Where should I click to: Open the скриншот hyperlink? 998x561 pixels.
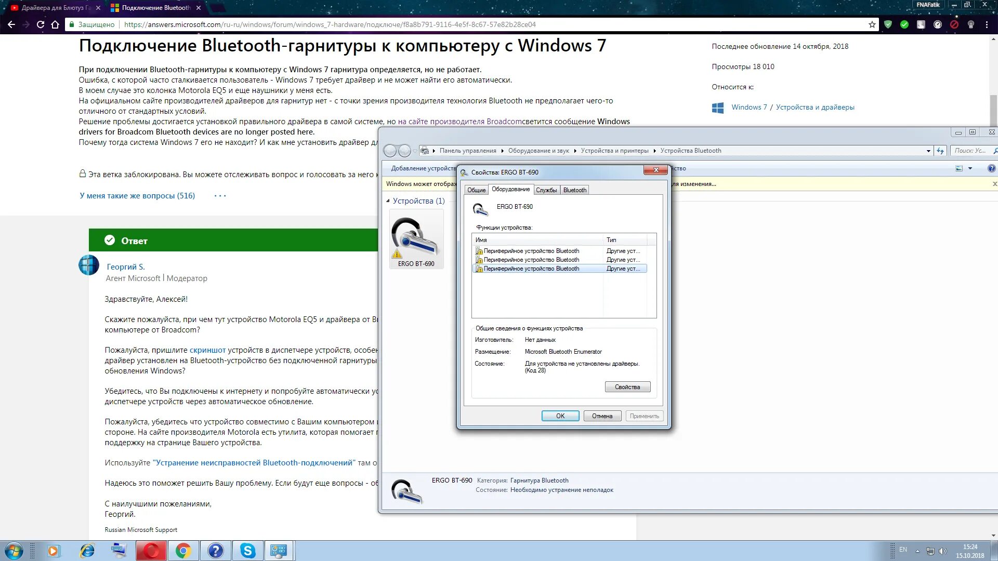click(x=207, y=350)
